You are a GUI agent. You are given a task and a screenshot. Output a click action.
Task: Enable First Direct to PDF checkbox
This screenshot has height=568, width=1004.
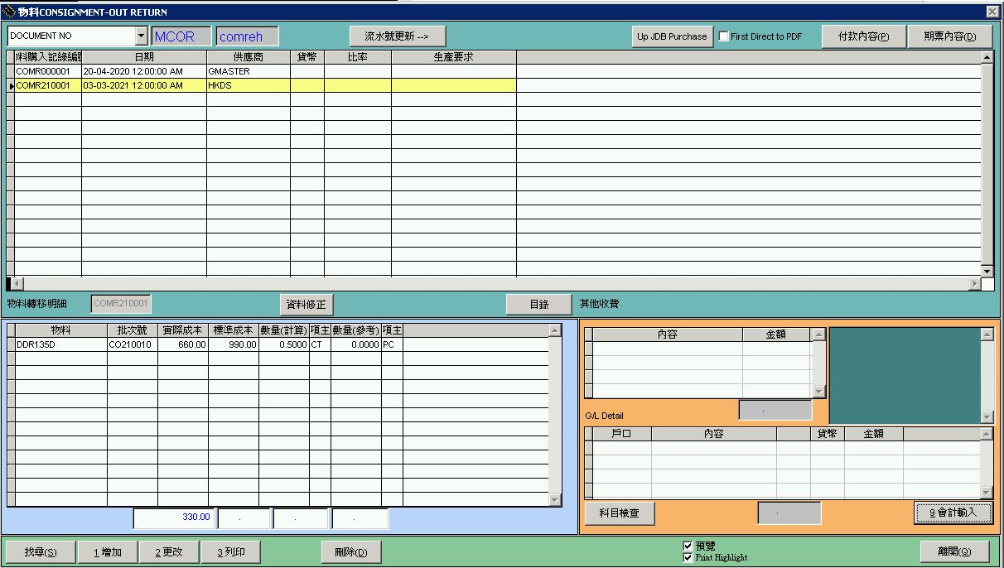[x=724, y=36]
